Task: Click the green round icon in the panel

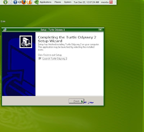Action: pyautogui.click(x=5, y=2)
